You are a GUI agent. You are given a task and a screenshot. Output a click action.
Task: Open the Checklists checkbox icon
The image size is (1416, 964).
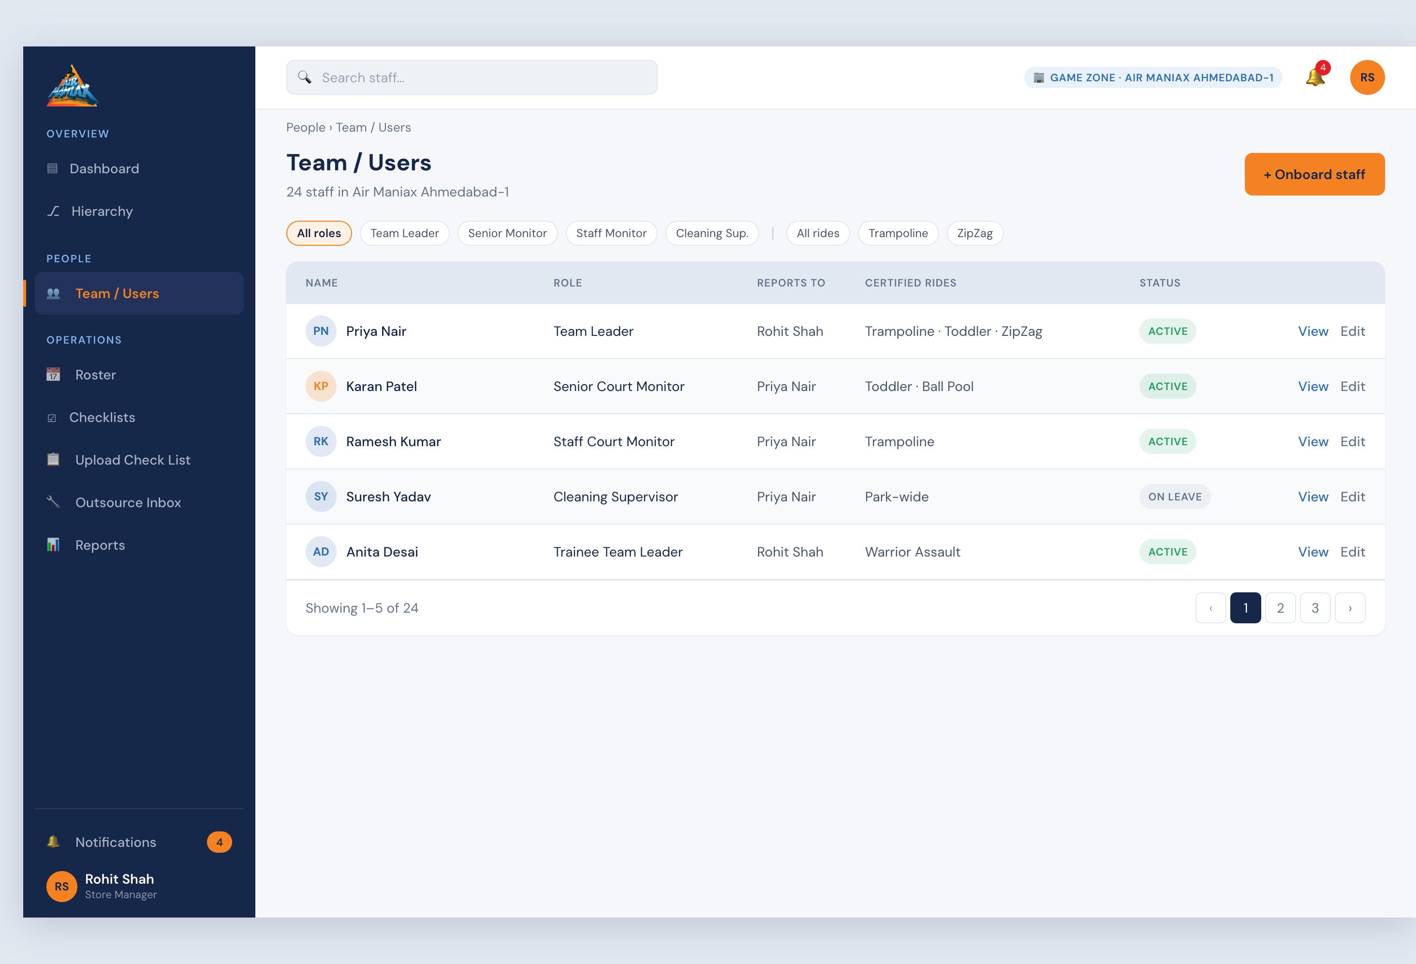[52, 418]
